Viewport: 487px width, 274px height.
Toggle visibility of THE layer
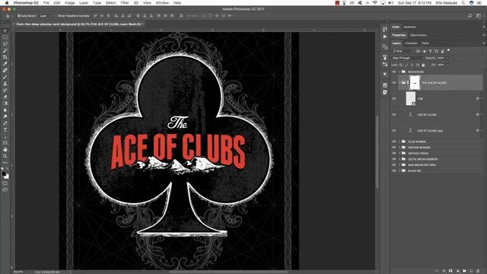(x=394, y=99)
